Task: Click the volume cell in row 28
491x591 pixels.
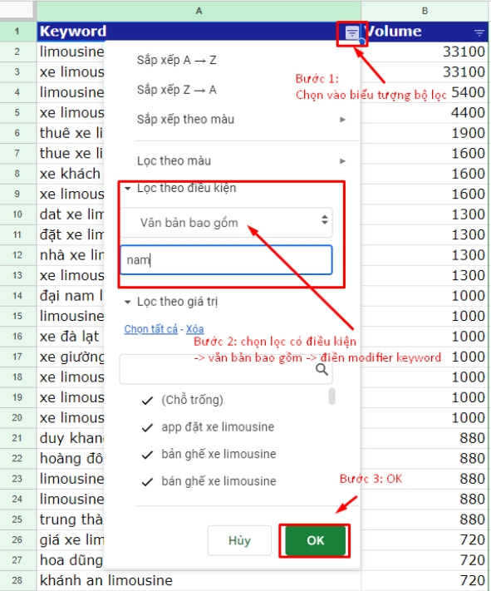Action: [x=425, y=580]
